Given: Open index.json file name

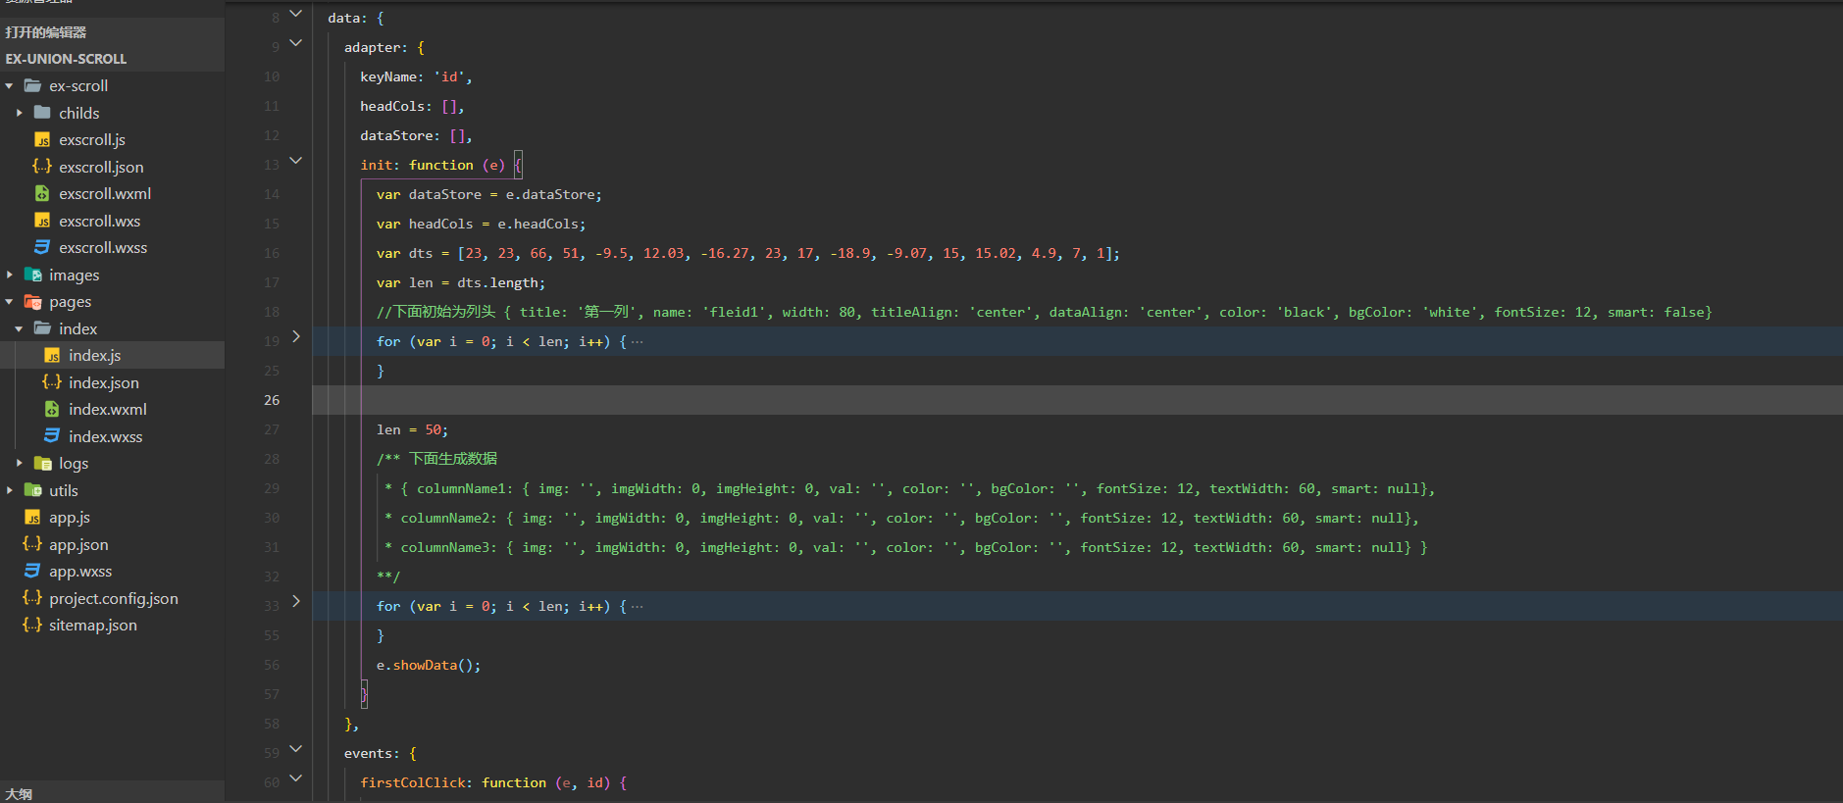Looking at the screenshot, I should point(104,383).
